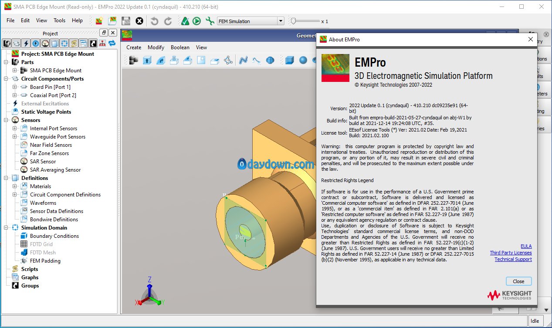Click the Save floppy disk icon

[126, 21]
